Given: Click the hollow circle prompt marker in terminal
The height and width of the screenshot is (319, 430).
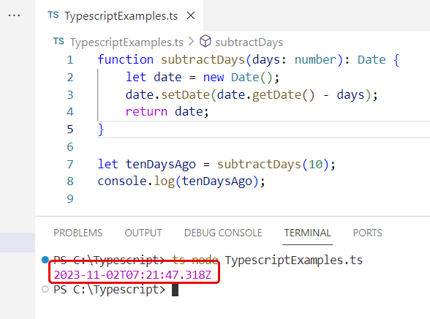Looking at the screenshot, I should [x=45, y=289].
